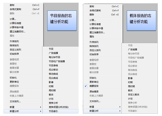Click 更新单位 in 载体报告 menu

(94, 82)
